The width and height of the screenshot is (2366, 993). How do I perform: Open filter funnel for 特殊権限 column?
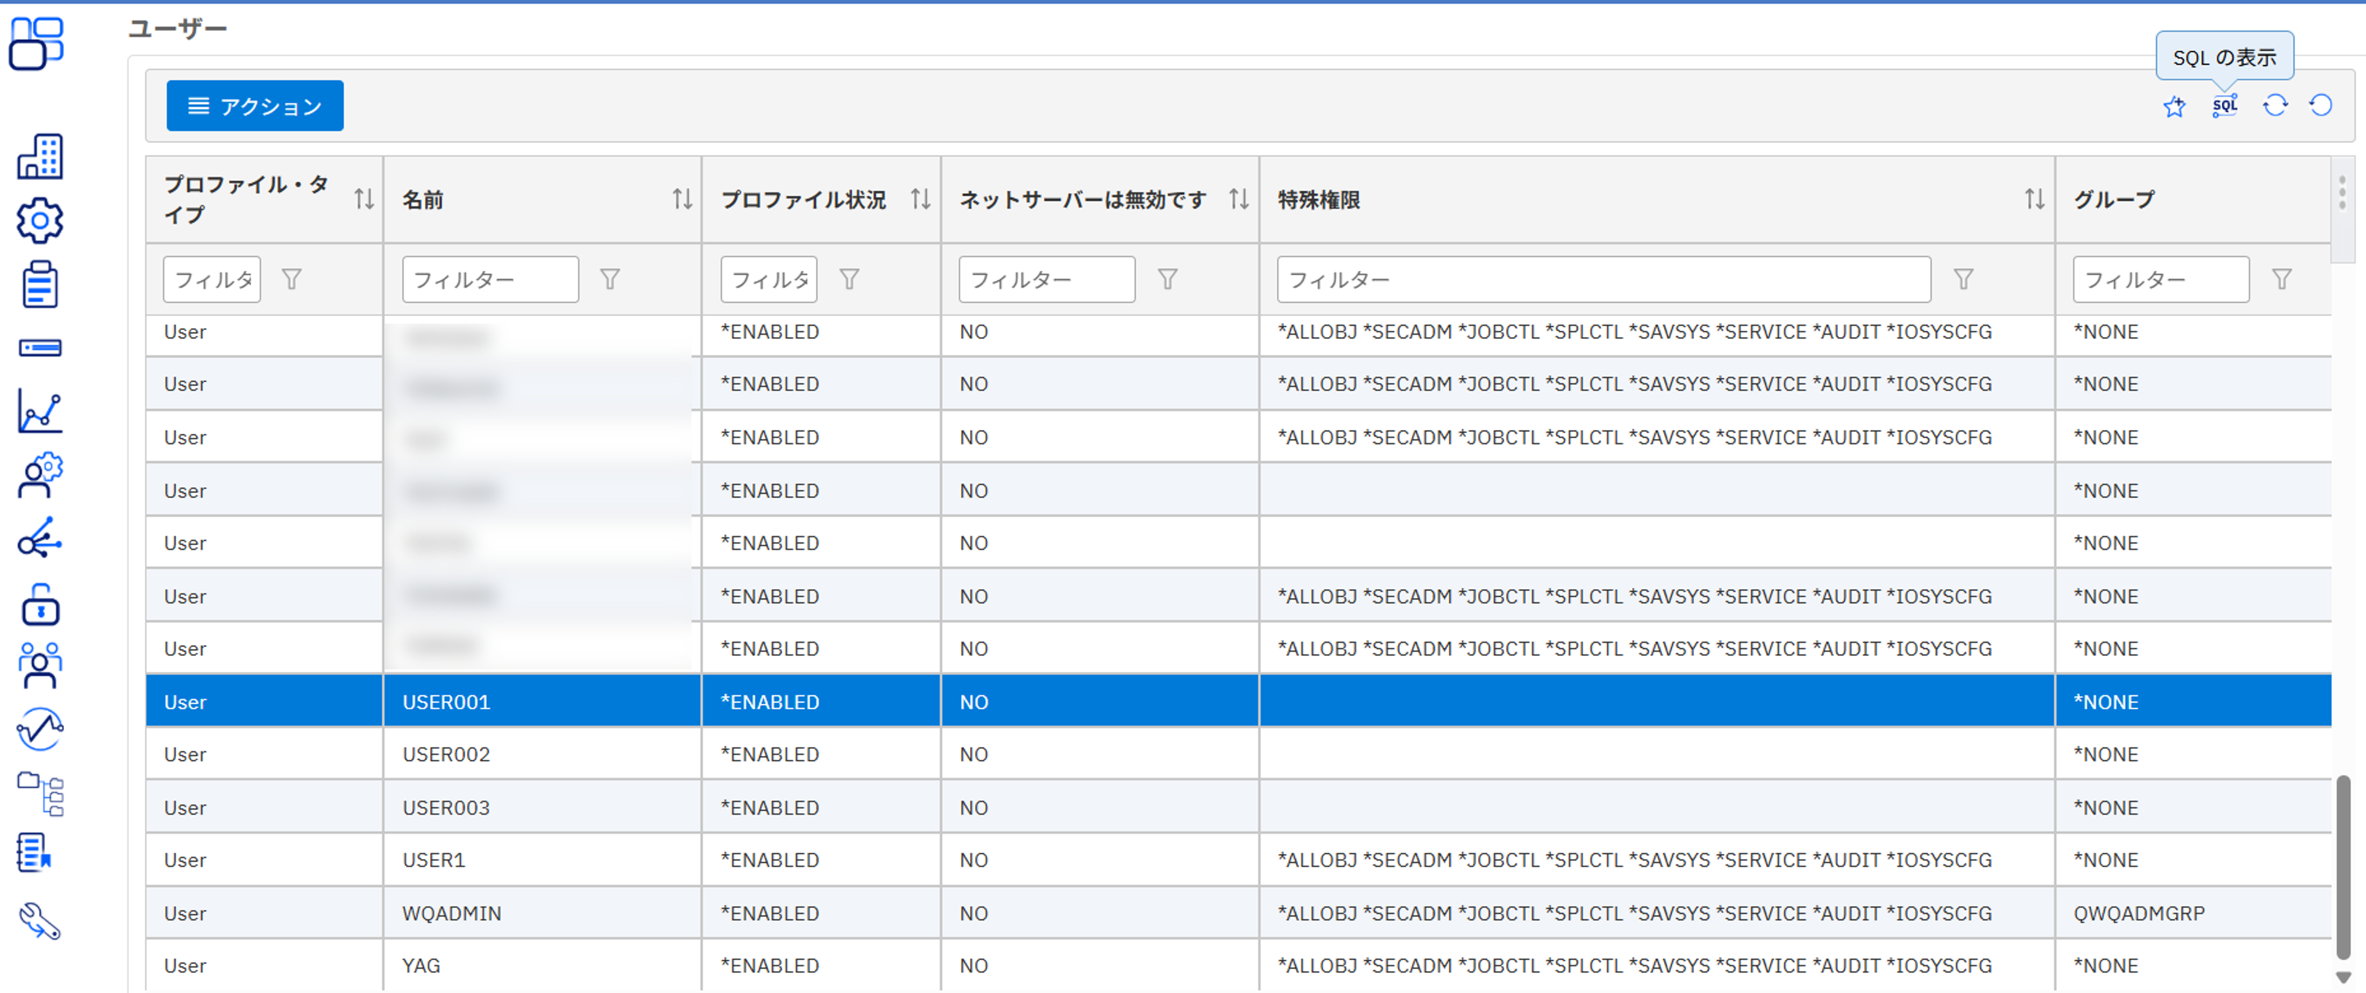coord(1963,279)
